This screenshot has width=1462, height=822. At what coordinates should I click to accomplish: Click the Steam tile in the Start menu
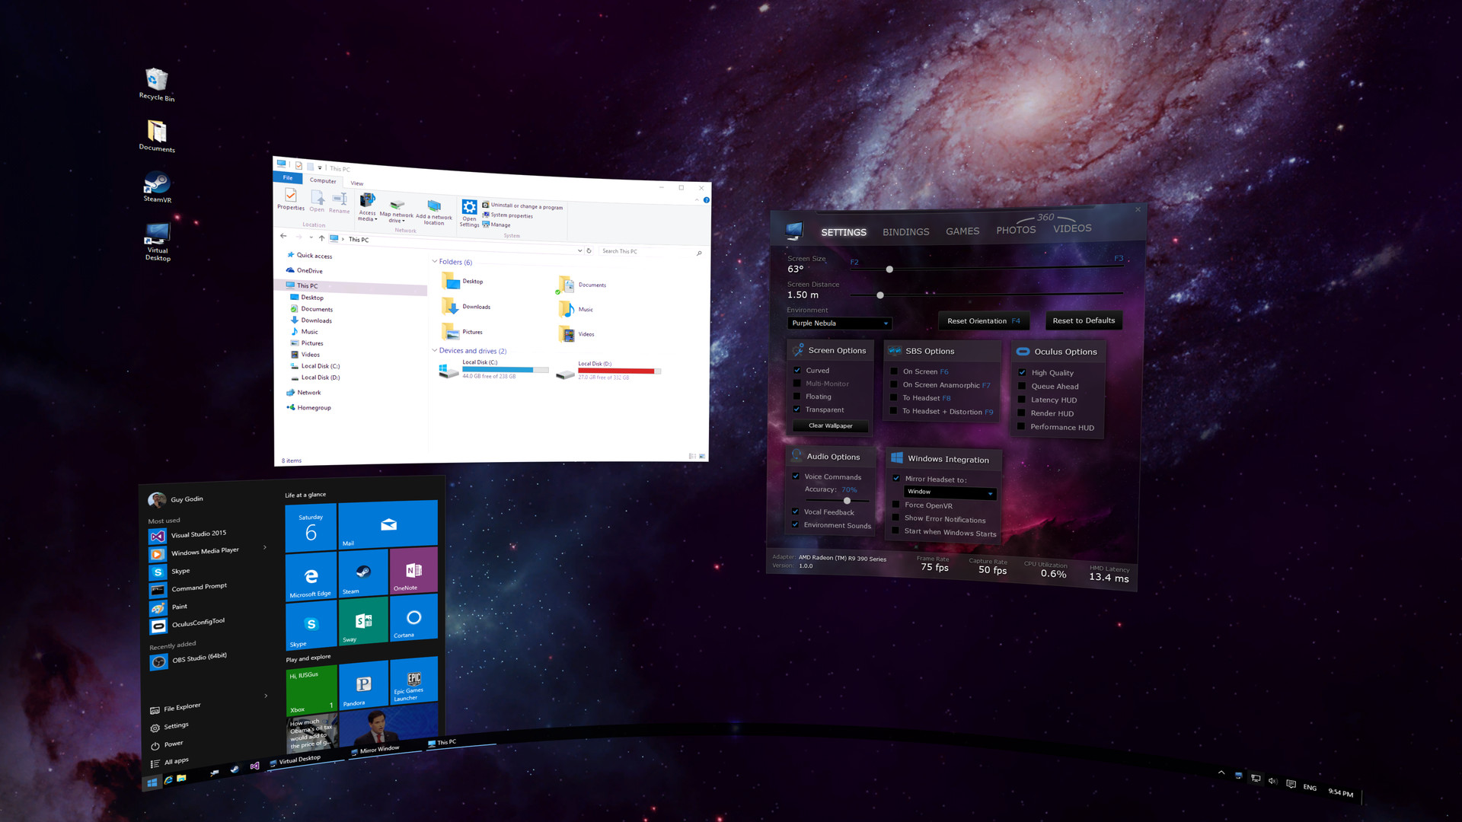362,572
